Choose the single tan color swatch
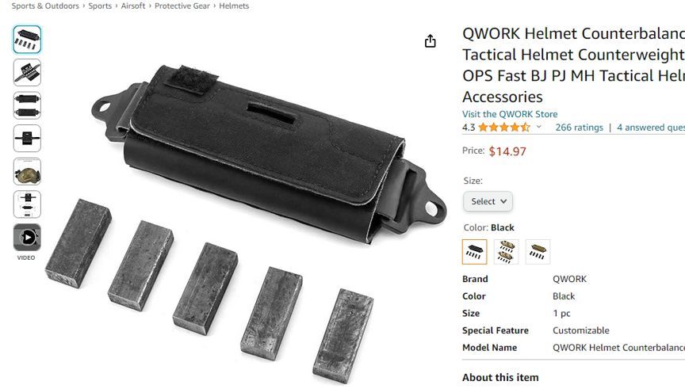 pyautogui.click(x=538, y=252)
